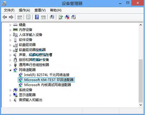Open the 查看(V) menu
This screenshot has height=115, width=145.
(40, 10)
